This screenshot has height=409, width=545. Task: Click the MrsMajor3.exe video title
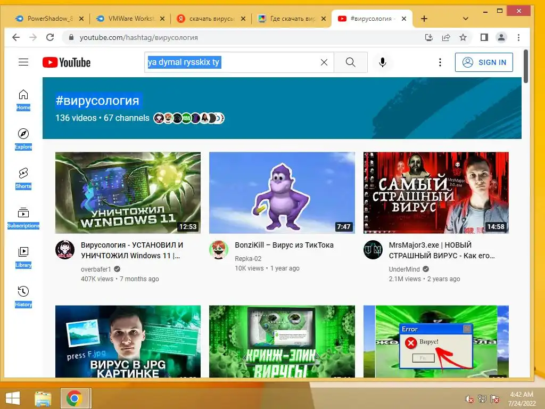coord(441,250)
